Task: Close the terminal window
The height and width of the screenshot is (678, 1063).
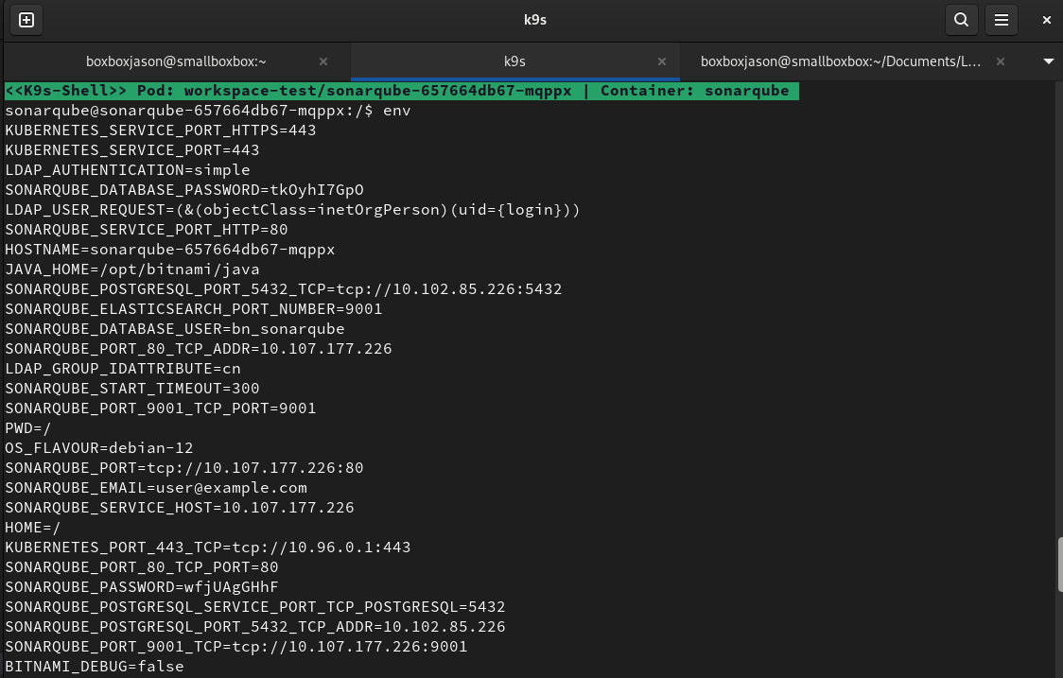Action: [x=1046, y=20]
